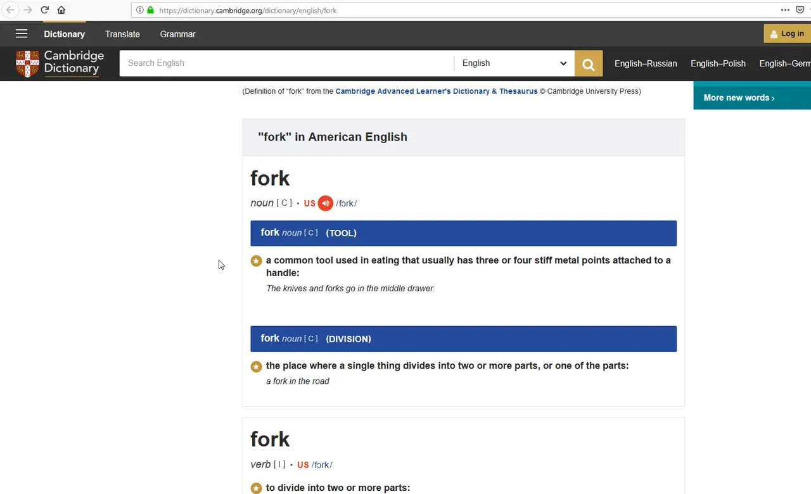Click the Log in button
Screen dimensions: 811x494
pyautogui.click(x=787, y=34)
